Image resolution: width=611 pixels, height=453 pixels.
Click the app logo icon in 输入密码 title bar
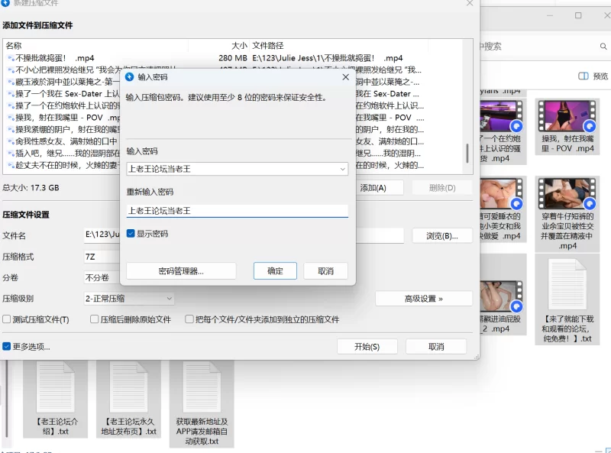click(x=129, y=77)
